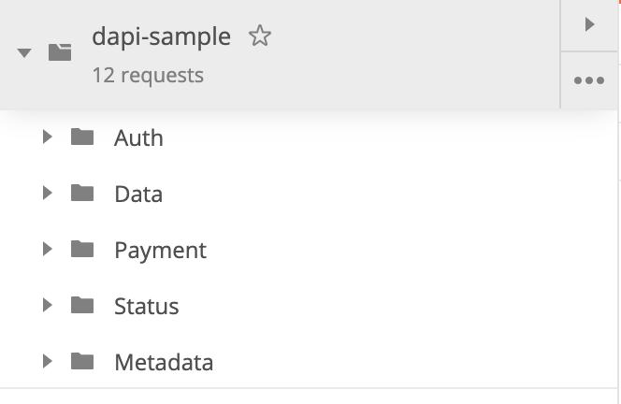Click the dapi-sample collection folder icon

coord(60,52)
